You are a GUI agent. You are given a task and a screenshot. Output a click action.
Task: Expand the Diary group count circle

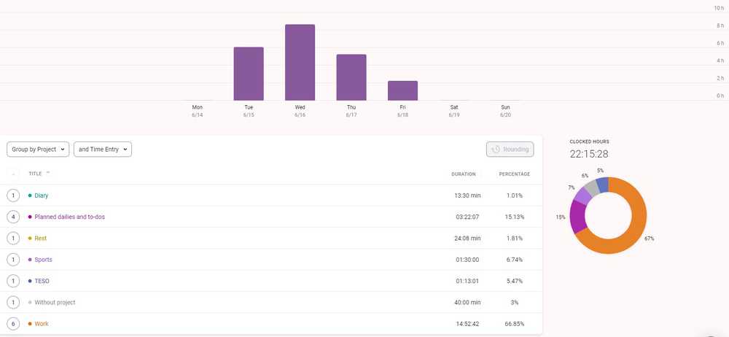(13, 195)
